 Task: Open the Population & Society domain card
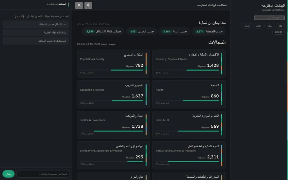113,64
